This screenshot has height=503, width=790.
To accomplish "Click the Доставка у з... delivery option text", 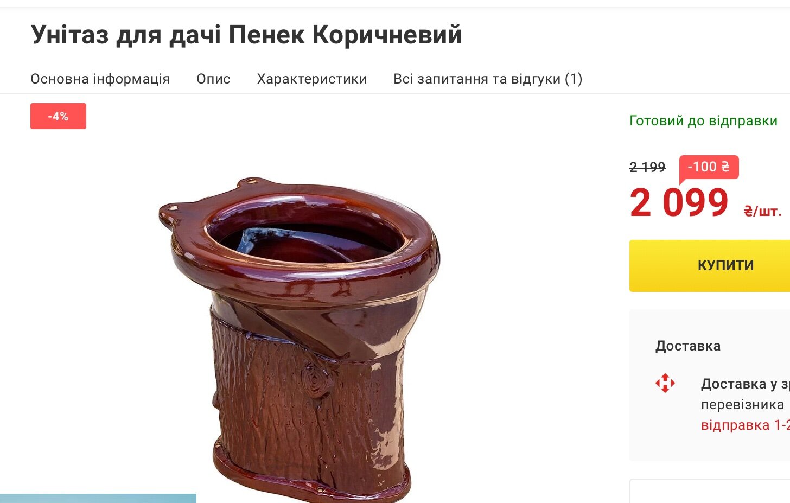I will click(746, 384).
